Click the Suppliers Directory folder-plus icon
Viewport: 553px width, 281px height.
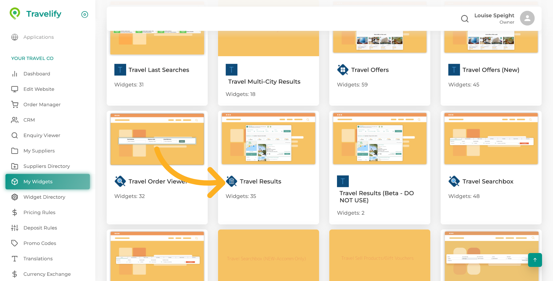tap(15, 166)
